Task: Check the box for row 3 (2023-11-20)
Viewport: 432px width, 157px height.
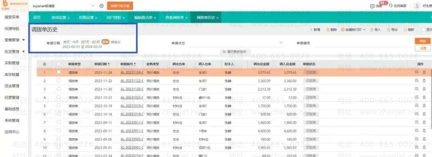Action: click(58, 89)
